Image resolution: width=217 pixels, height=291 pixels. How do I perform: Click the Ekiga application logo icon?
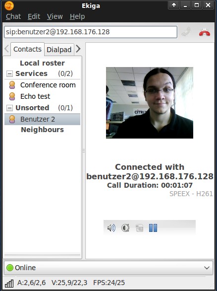tap(9, 6)
